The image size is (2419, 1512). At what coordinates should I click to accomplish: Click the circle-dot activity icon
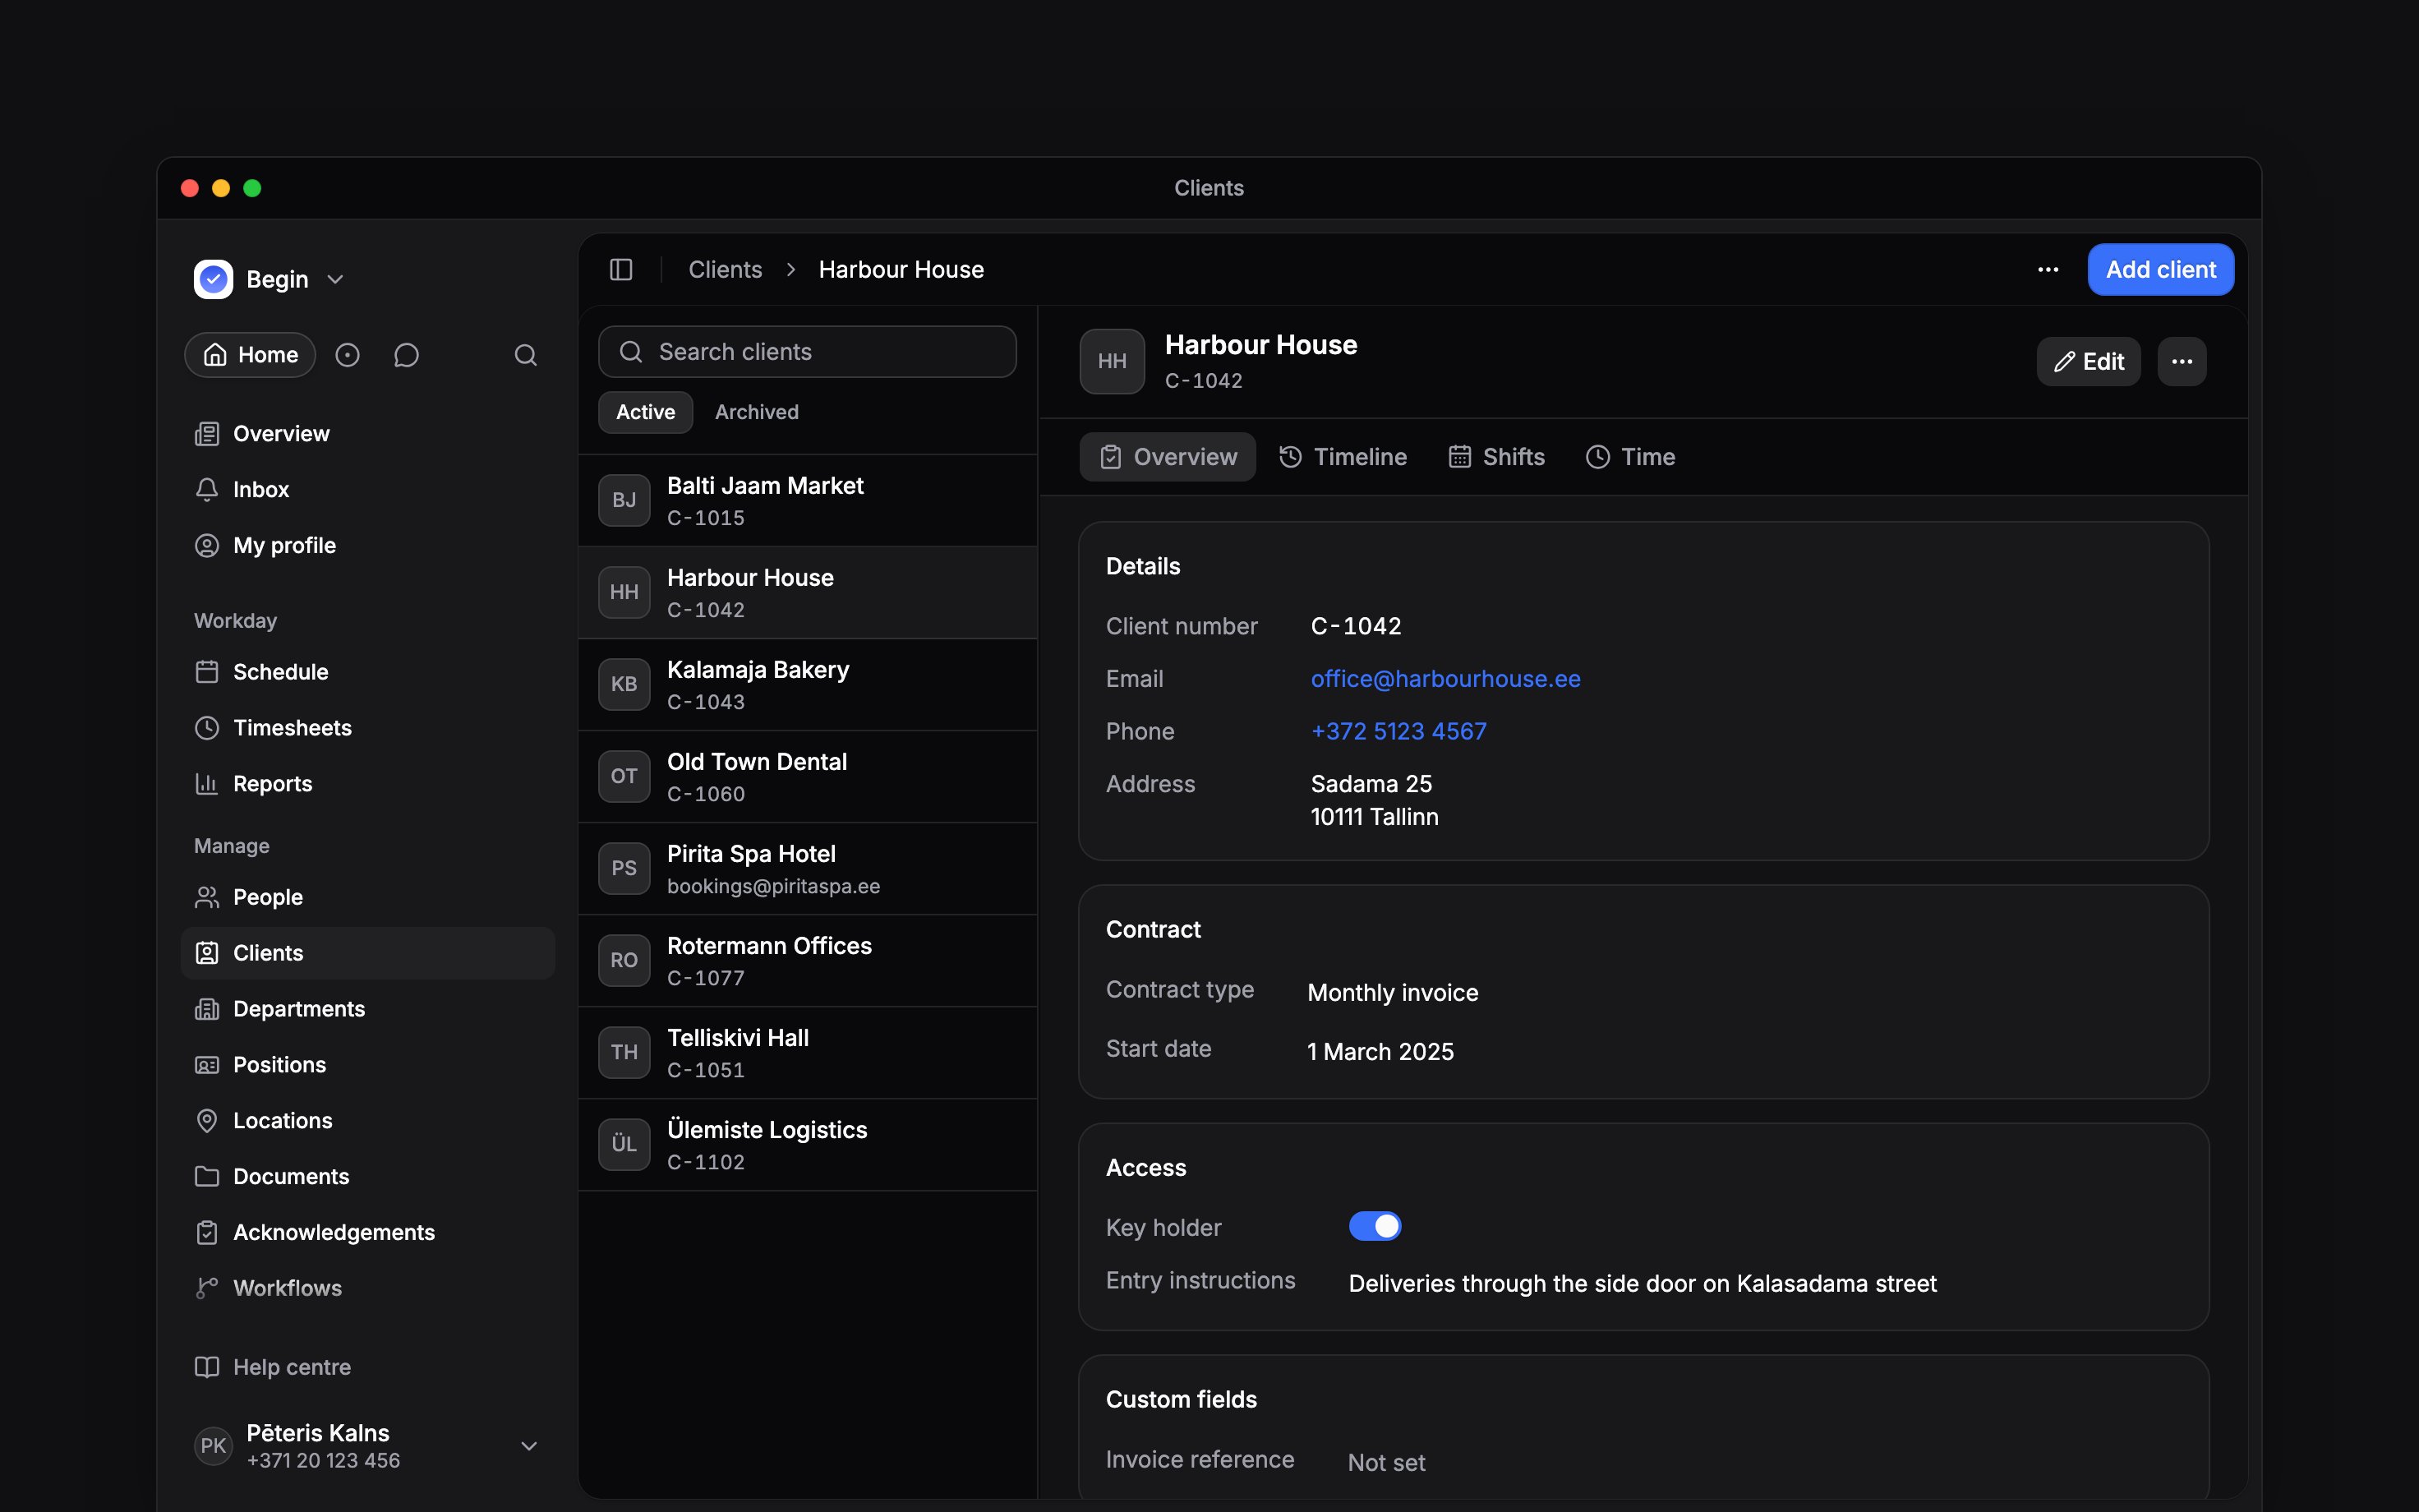(x=347, y=355)
